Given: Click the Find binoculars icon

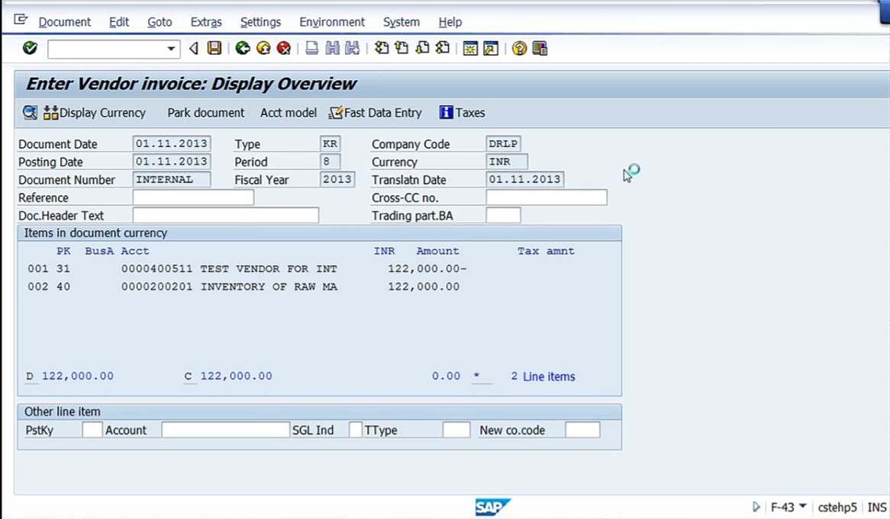Looking at the screenshot, I should click(x=332, y=49).
